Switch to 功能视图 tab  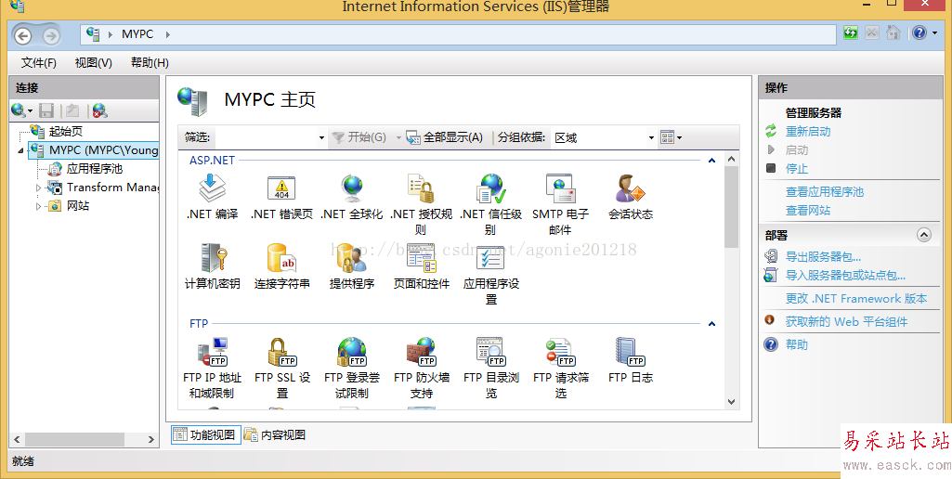[206, 434]
